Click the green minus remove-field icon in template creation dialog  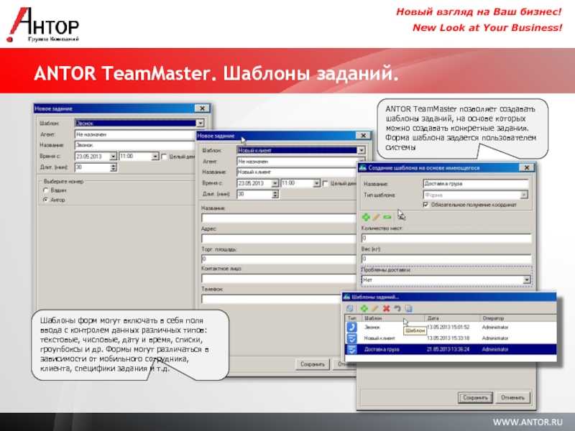pos(387,217)
